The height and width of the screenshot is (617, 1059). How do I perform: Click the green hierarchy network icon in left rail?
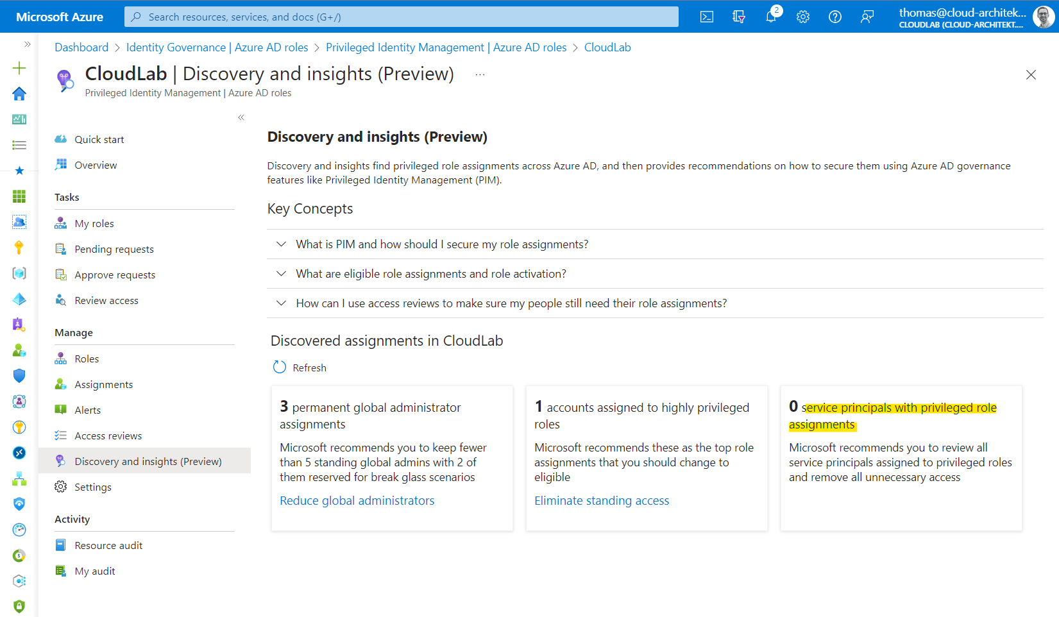19,478
